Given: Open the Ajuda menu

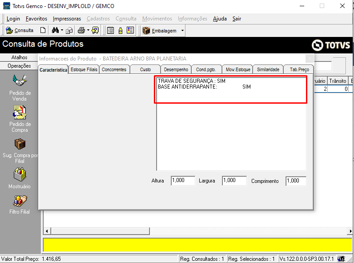Looking at the screenshot, I should coord(220,19).
